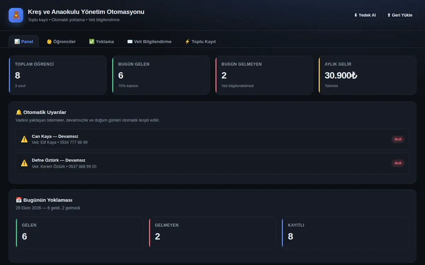This screenshot has width=425, height=265.
Task: Select the Toplam Öğrenci stat card
Action: point(58,75)
